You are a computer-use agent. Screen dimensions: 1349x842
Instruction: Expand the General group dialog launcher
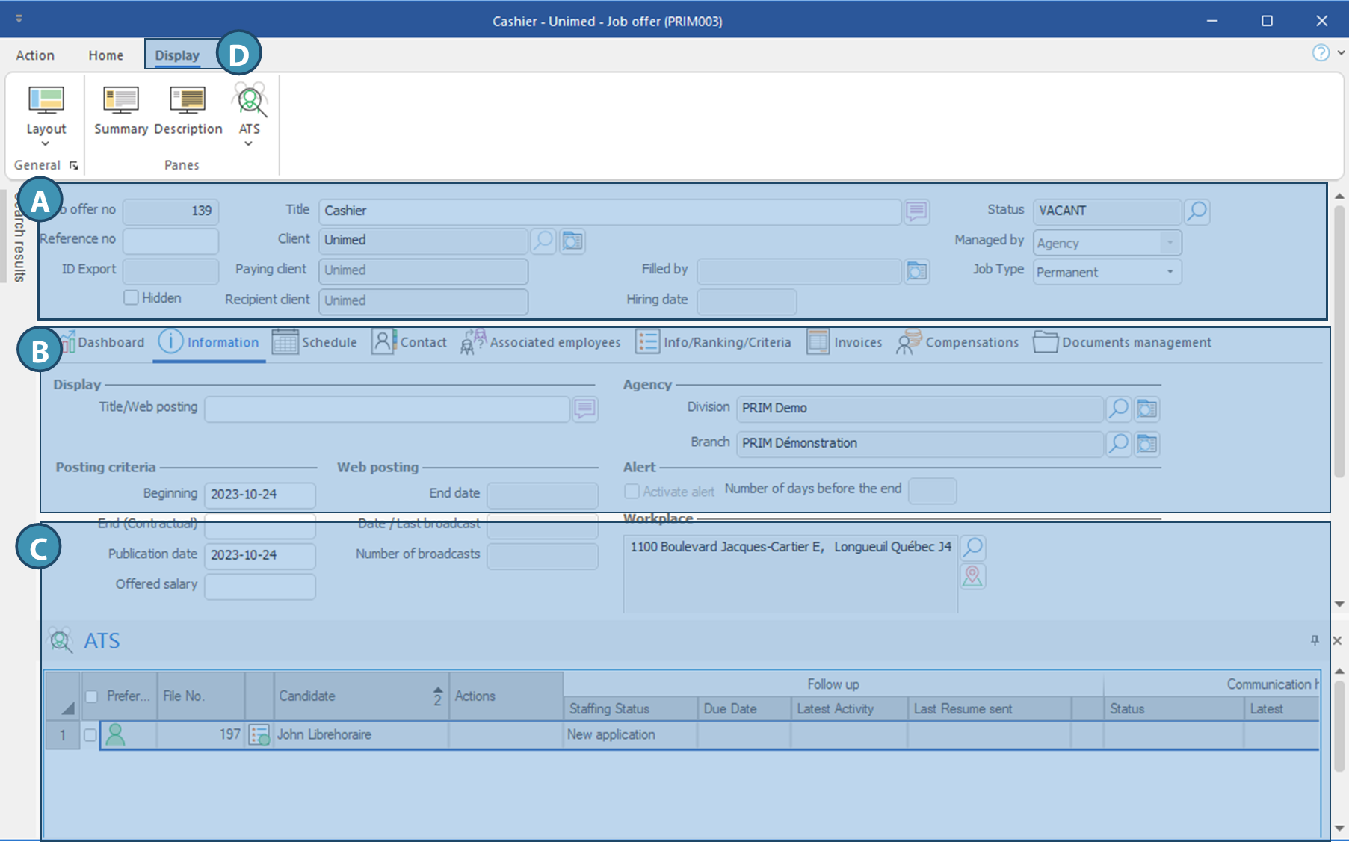(x=73, y=165)
